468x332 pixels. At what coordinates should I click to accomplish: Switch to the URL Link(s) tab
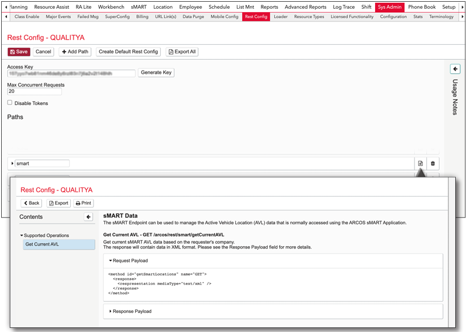coord(165,17)
